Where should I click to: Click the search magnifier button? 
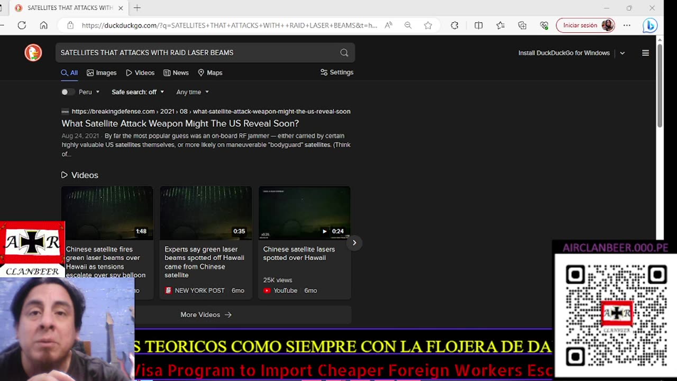pyautogui.click(x=344, y=53)
